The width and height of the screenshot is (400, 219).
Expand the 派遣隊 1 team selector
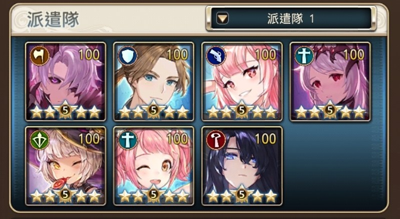coord(291,19)
